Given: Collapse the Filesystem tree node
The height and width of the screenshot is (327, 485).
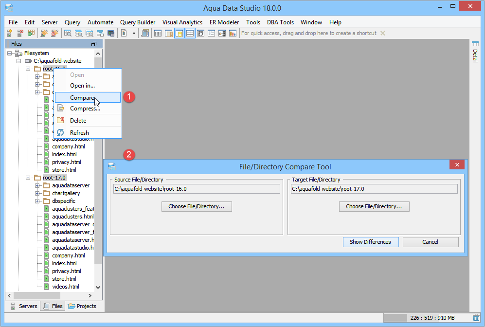Looking at the screenshot, I should (x=10, y=53).
